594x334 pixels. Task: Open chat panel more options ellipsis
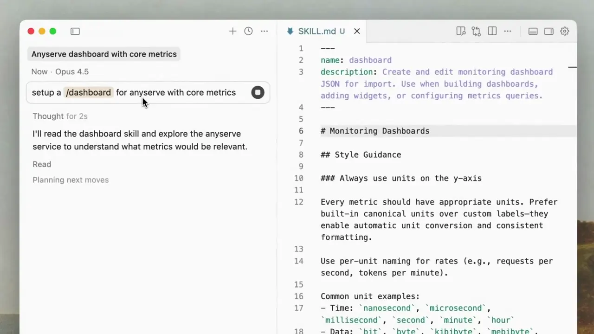point(264,31)
